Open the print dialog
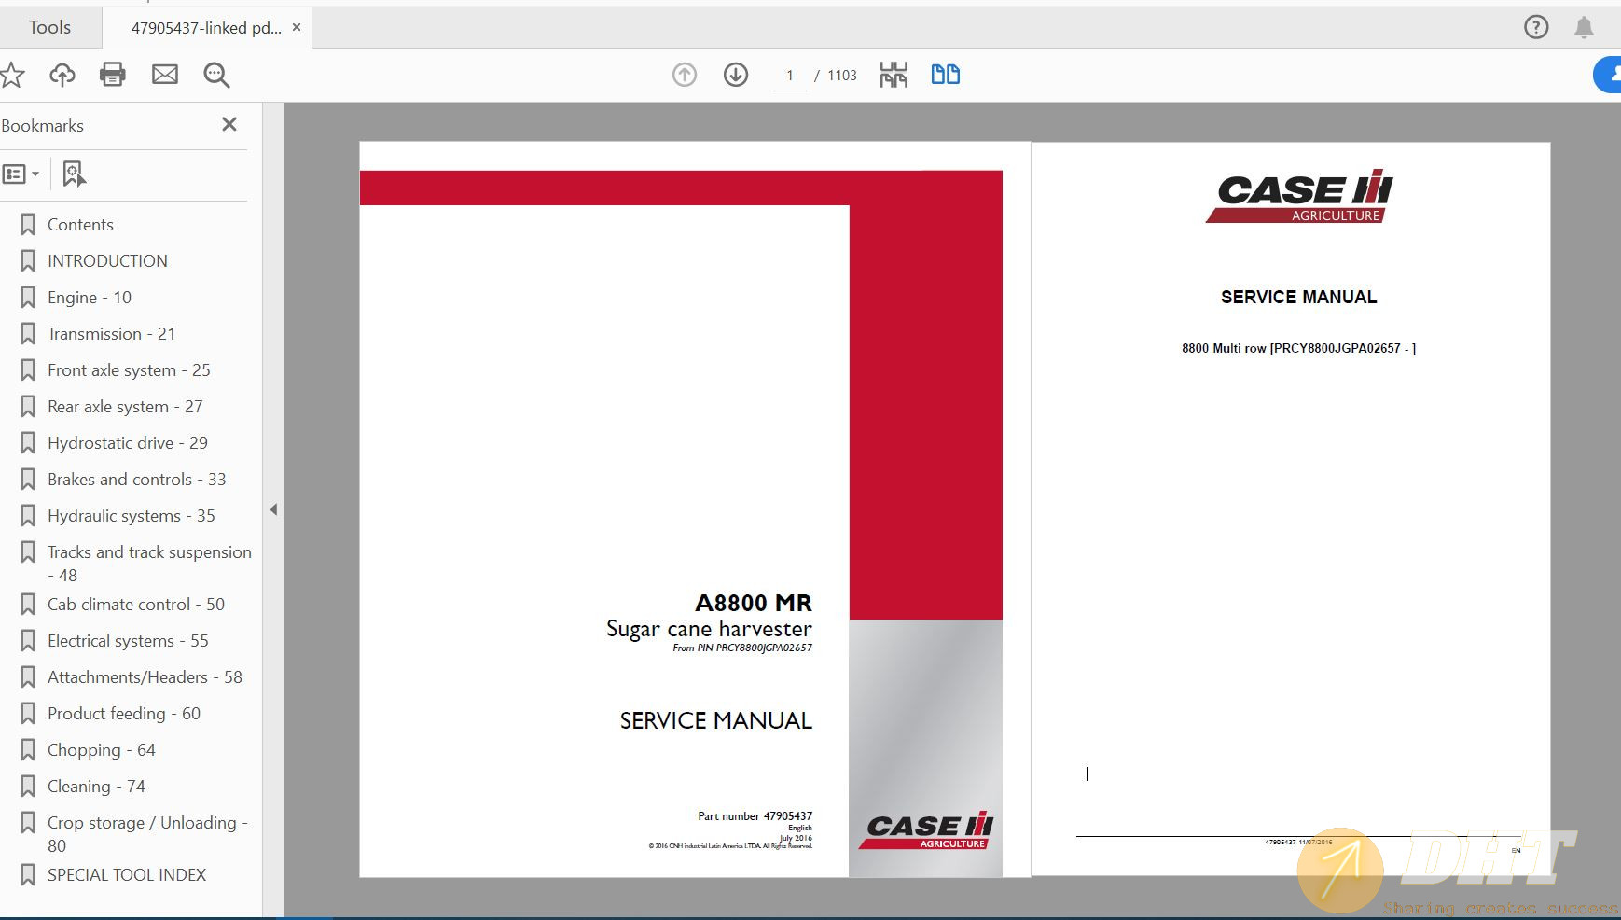Viewport: 1621px width, 920px height. pyautogui.click(x=114, y=75)
